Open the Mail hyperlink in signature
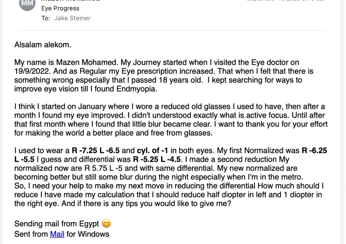 point(57,234)
